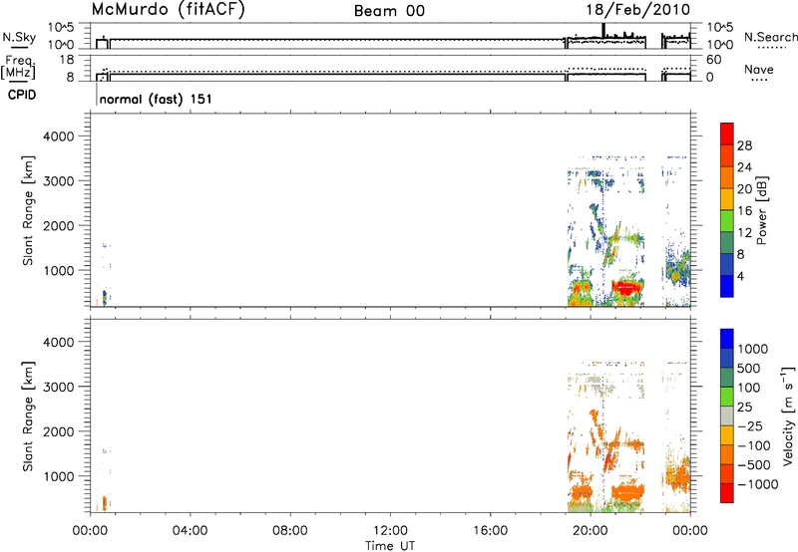Viewport: 798px width, 552px height.
Task: Click the McMurdo (fitACF) title text
Action: point(168,10)
